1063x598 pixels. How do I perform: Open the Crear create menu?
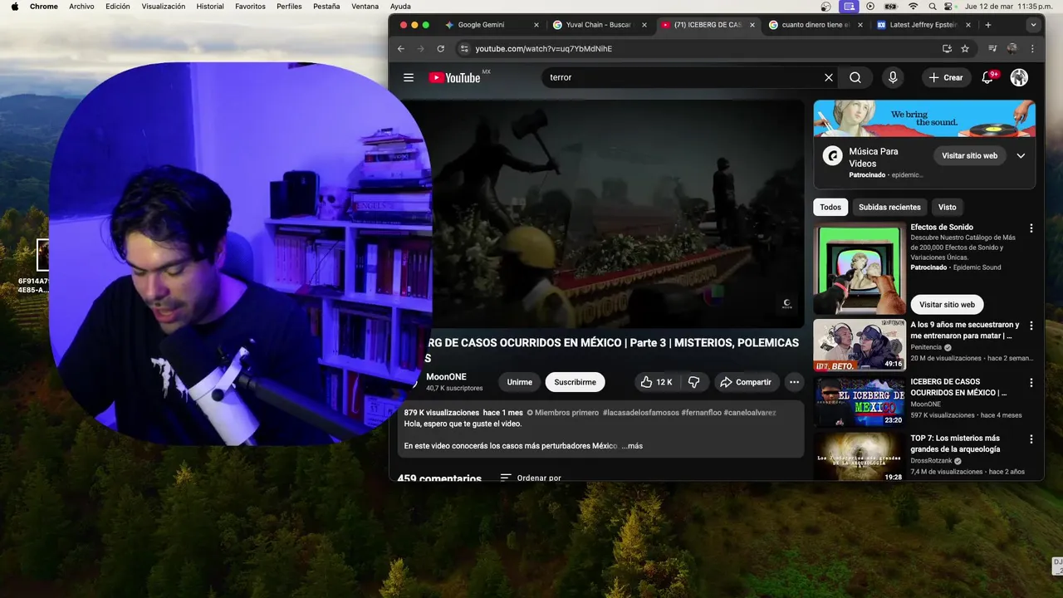[946, 77]
